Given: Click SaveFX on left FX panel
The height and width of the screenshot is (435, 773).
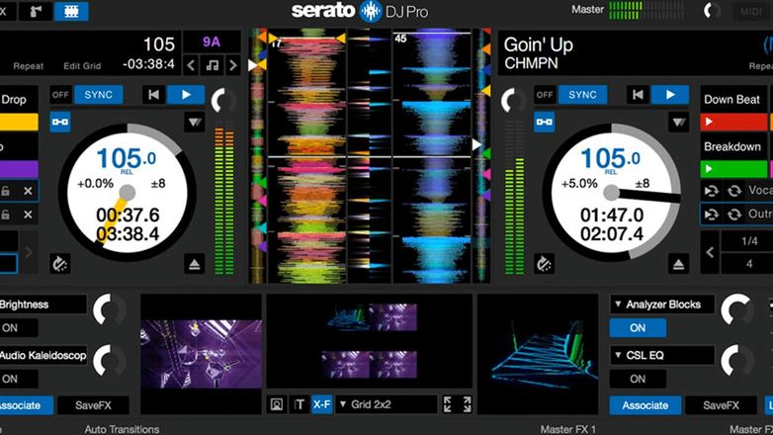Looking at the screenshot, I should [93, 405].
